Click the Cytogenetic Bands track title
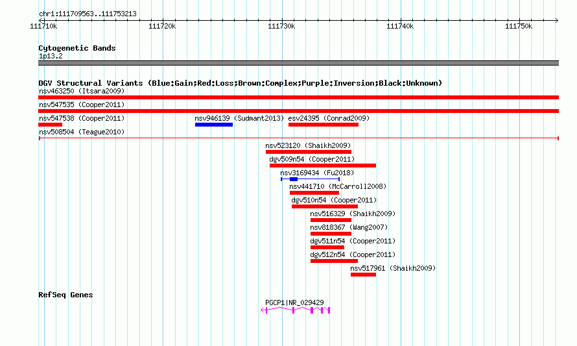Viewport: 577px width, 346px height. 77,48
